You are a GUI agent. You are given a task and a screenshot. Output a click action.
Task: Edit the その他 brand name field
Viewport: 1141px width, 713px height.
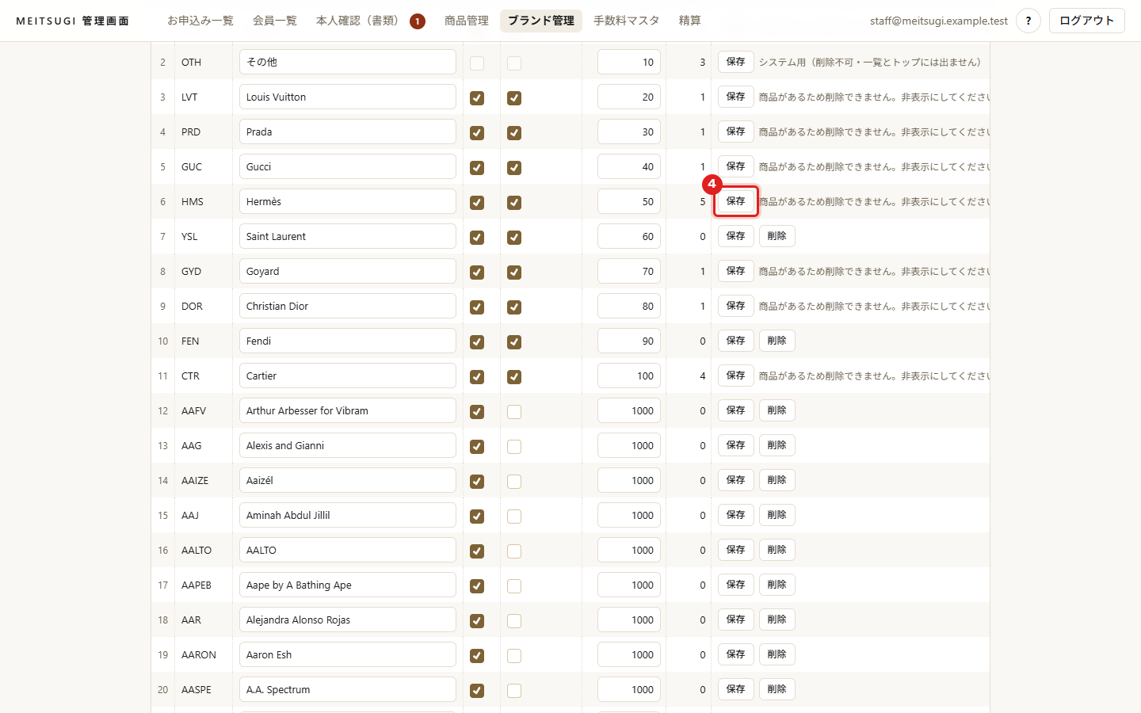click(x=348, y=62)
